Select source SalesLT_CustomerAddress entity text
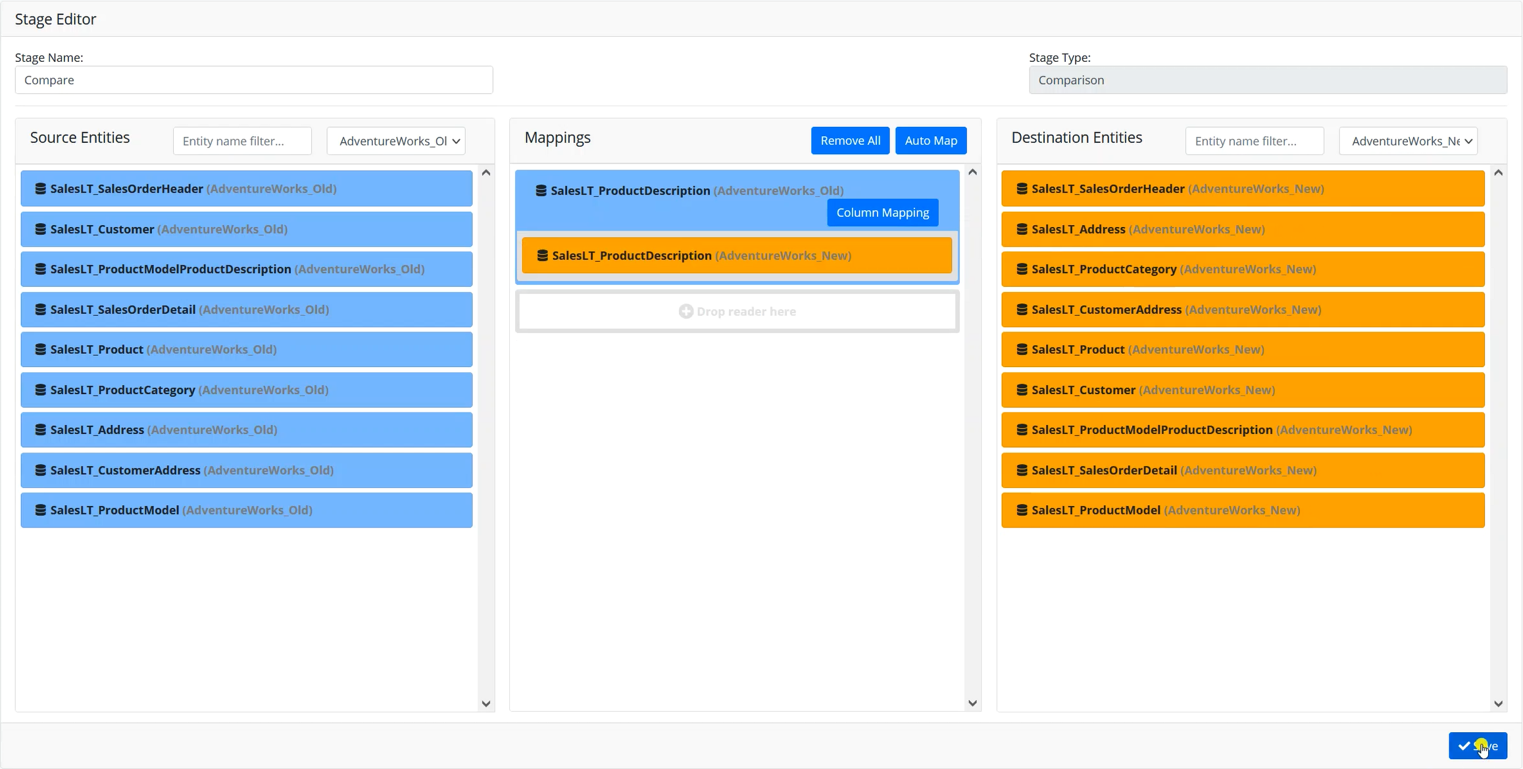The width and height of the screenshot is (1523, 769). click(192, 470)
